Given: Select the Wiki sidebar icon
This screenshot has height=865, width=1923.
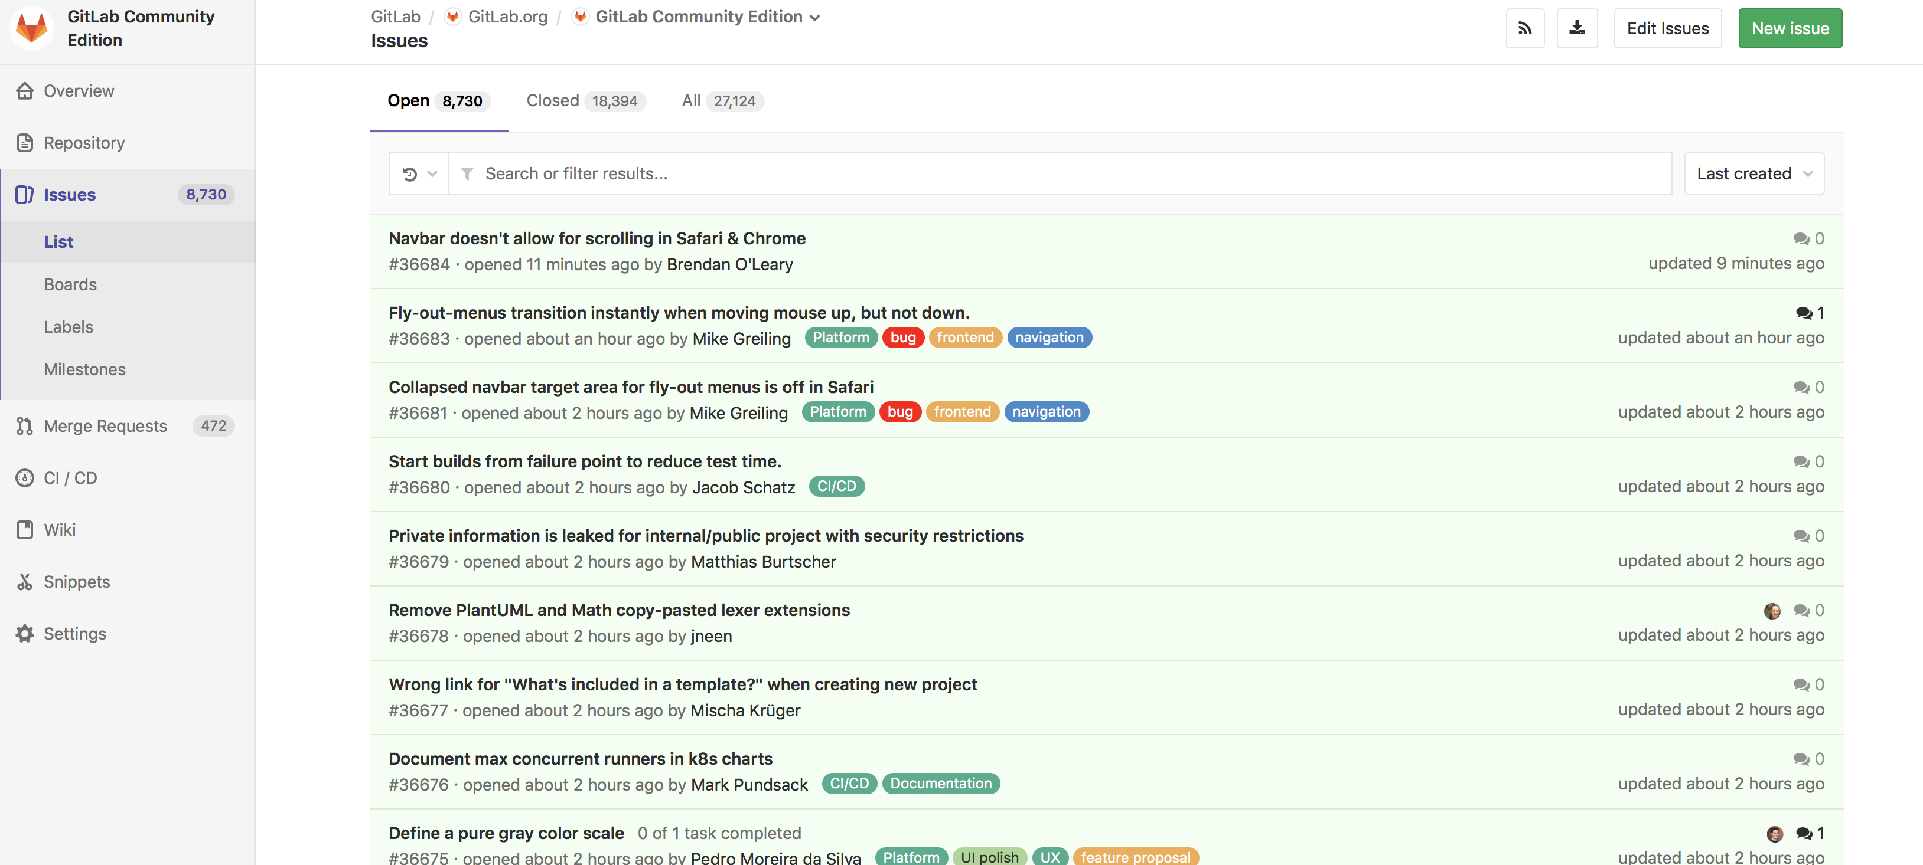Looking at the screenshot, I should (25, 529).
